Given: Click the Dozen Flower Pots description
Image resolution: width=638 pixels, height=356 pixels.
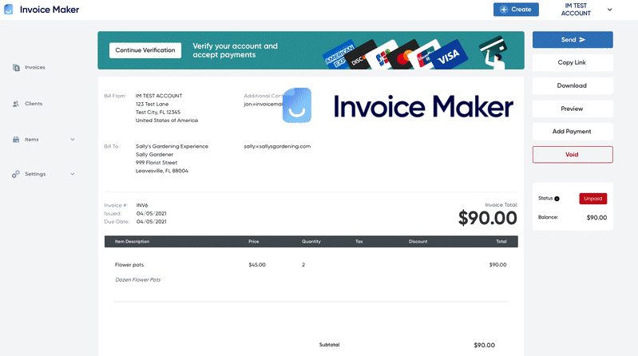Looking at the screenshot, I should (138, 280).
